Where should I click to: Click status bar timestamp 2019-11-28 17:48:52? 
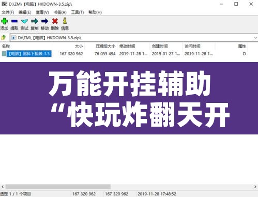tap(157, 194)
